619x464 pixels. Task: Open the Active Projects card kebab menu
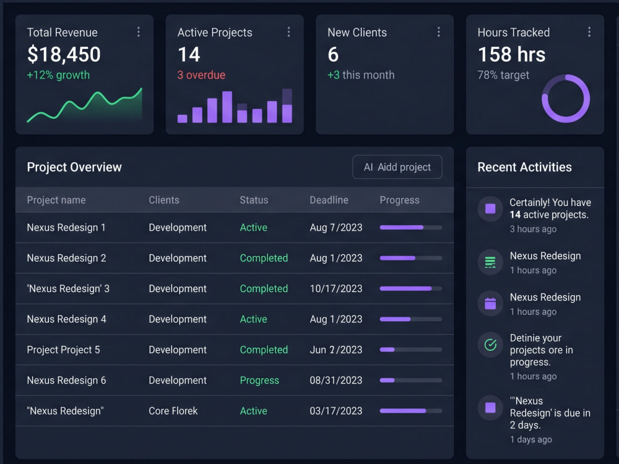point(288,32)
